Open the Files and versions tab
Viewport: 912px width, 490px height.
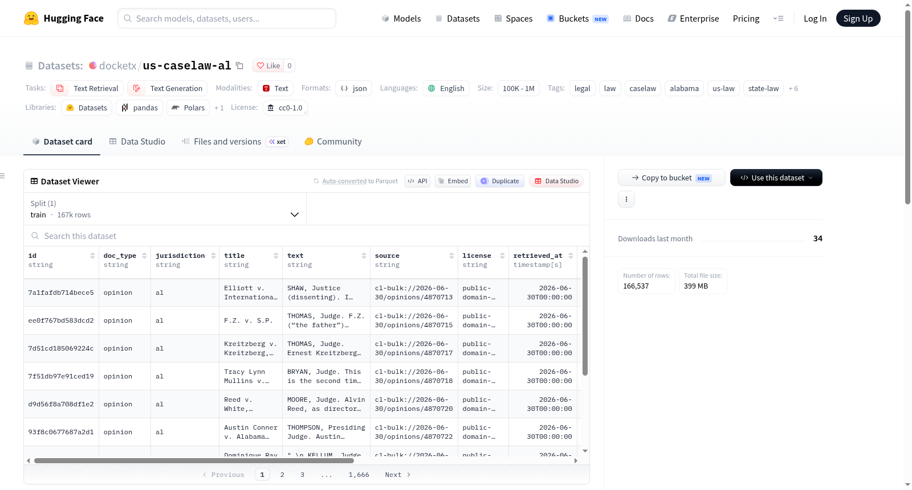(x=235, y=142)
